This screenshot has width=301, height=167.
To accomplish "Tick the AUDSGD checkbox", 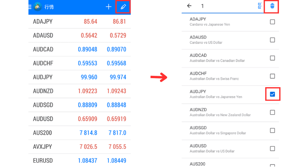I will click(272, 131).
